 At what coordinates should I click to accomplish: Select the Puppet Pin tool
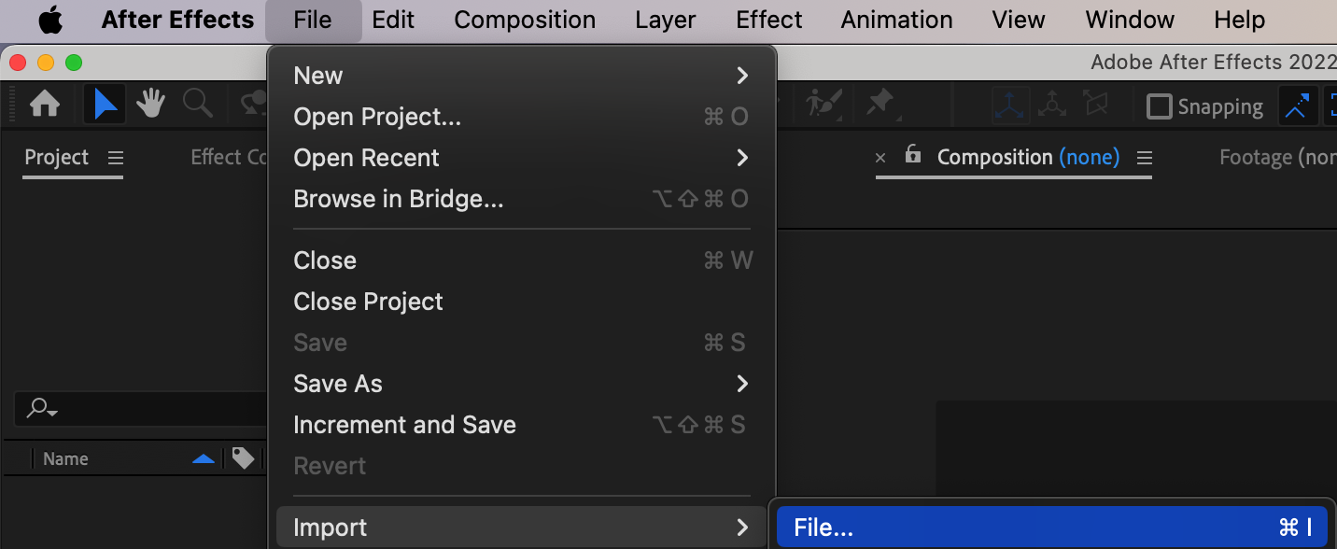coord(880,104)
